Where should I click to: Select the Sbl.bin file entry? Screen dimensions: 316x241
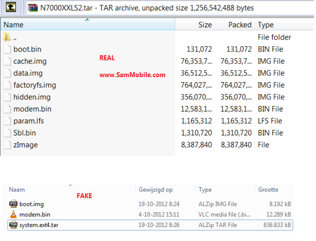[x=24, y=133]
